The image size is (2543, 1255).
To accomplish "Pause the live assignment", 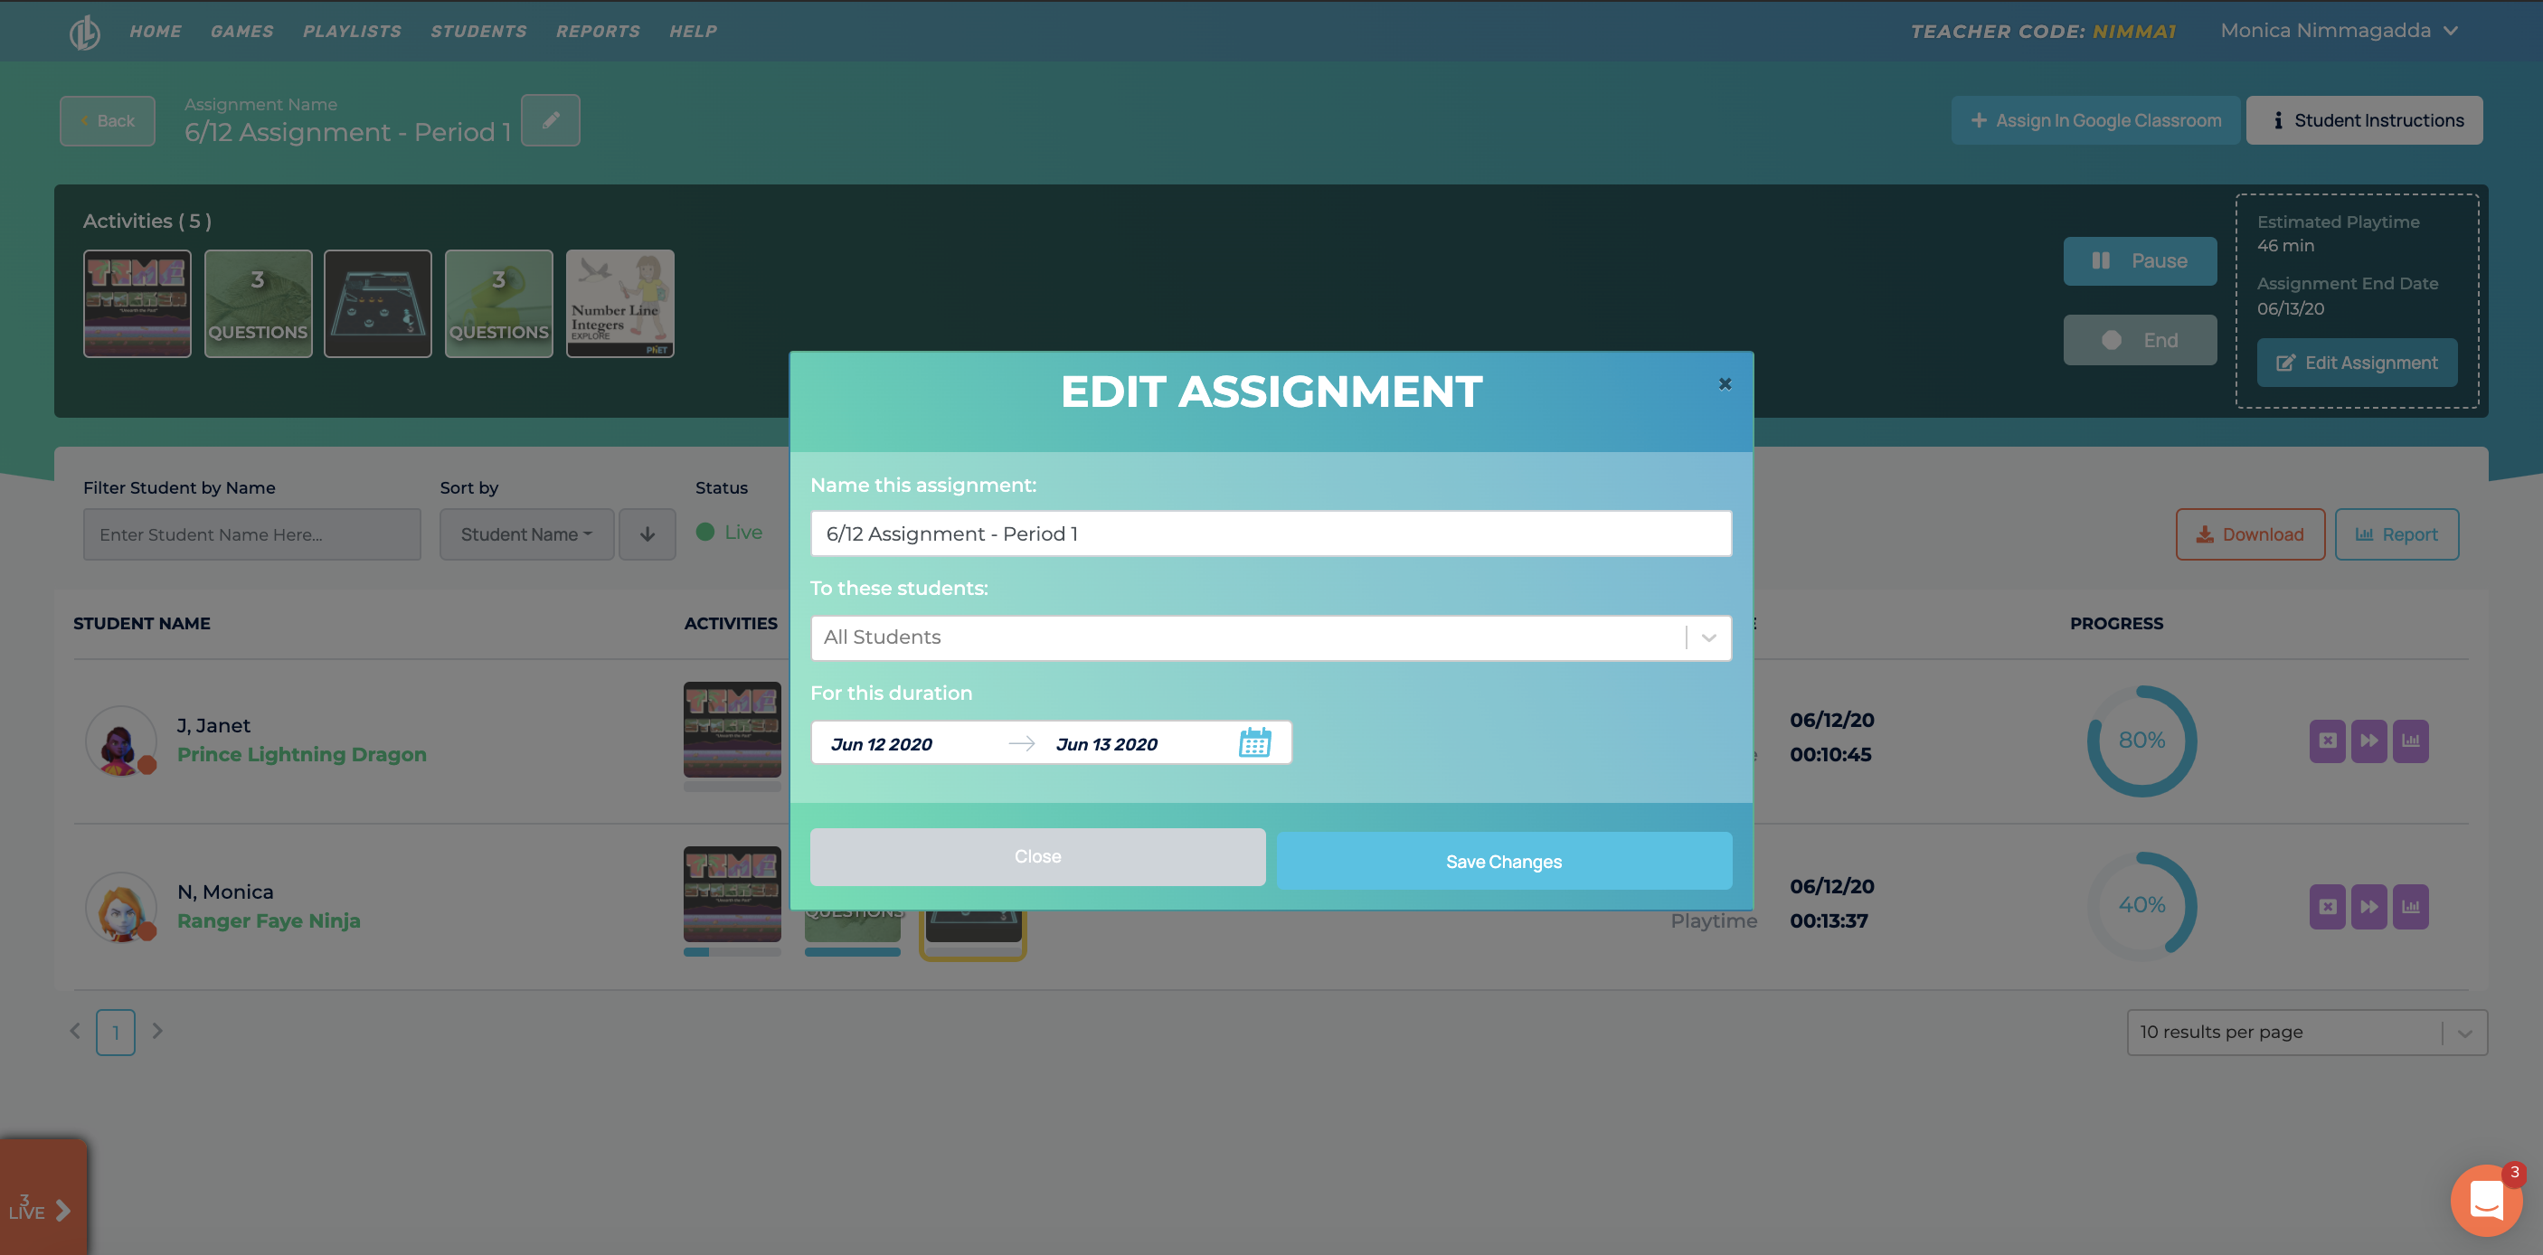I will pos(2140,261).
